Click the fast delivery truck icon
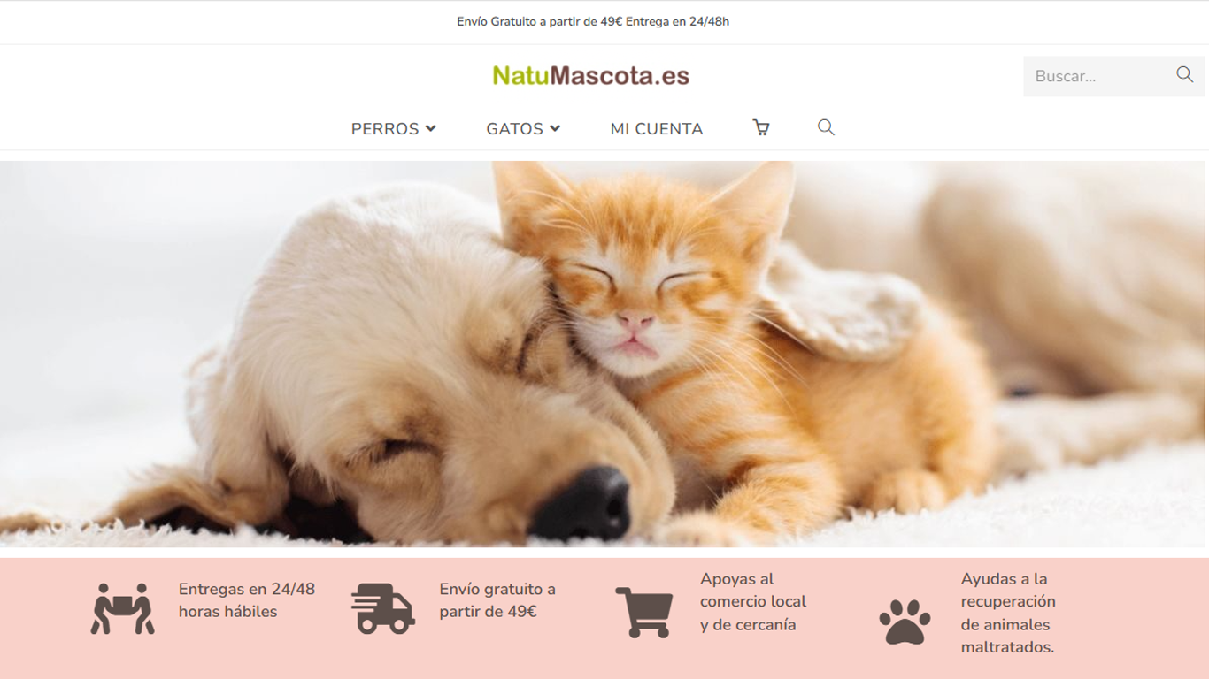 pyautogui.click(x=383, y=608)
